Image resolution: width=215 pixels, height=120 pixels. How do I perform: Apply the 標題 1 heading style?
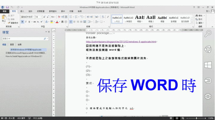pyautogui.click(x=140, y=19)
